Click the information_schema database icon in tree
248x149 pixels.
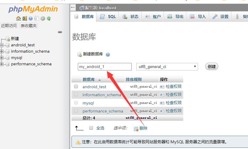point(8,51)
